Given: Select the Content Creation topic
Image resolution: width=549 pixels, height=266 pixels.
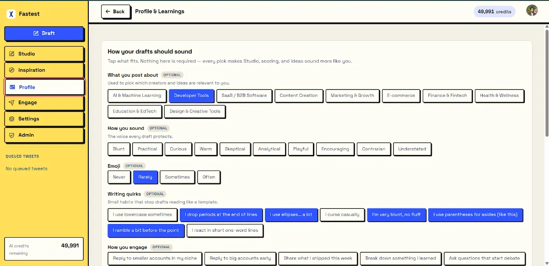Looking at the screenshot, I should (x=298, y=96).
